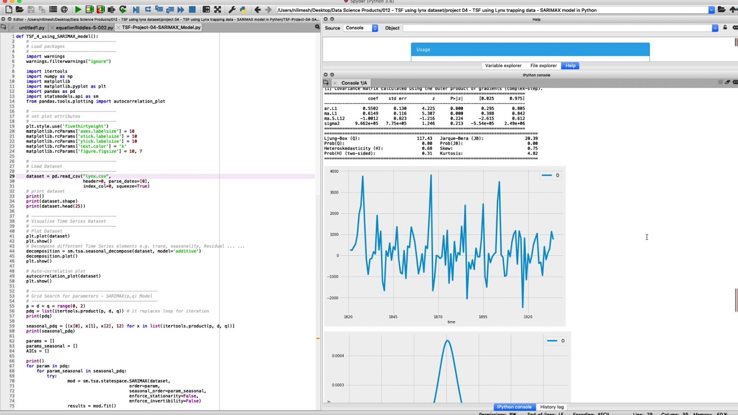Screen dimensions: 738x415
Task: Start debugging the file
Action: [136, 10]
